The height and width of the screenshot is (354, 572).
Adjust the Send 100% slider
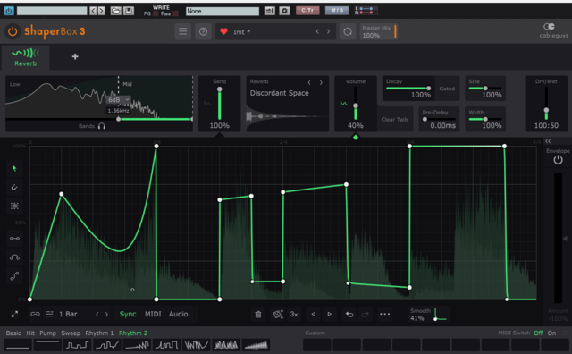pyautogui.click(x=219, y=104)
